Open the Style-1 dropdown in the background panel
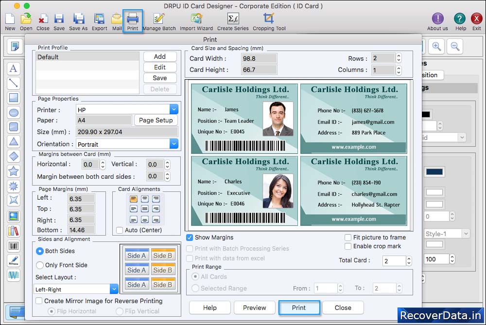Screen dimensions: 486x325 click(x=447, y=234)
